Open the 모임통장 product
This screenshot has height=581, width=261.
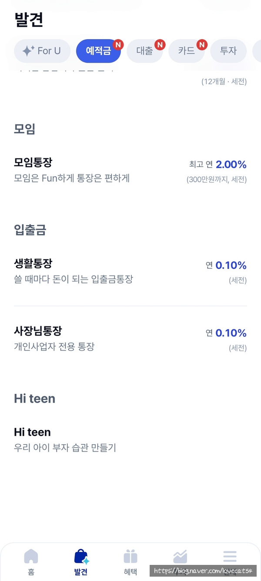[x=33, y=163]
